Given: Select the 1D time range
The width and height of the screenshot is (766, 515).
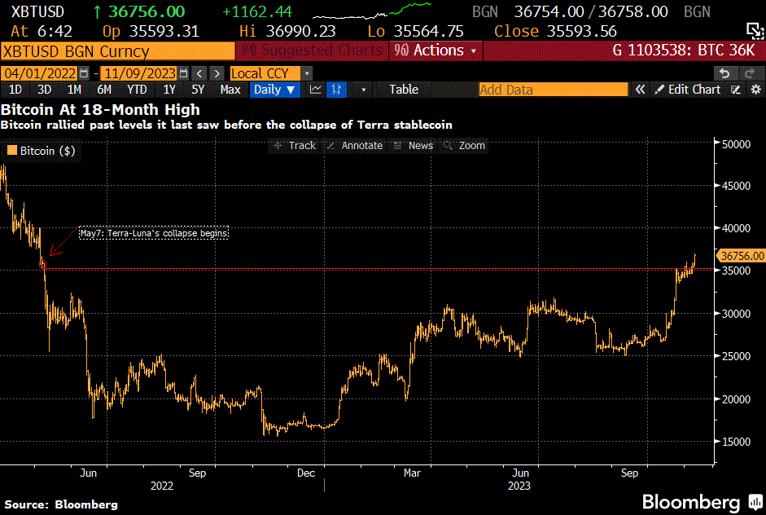Looking at the screenshot, I should (x=15, y=90).
